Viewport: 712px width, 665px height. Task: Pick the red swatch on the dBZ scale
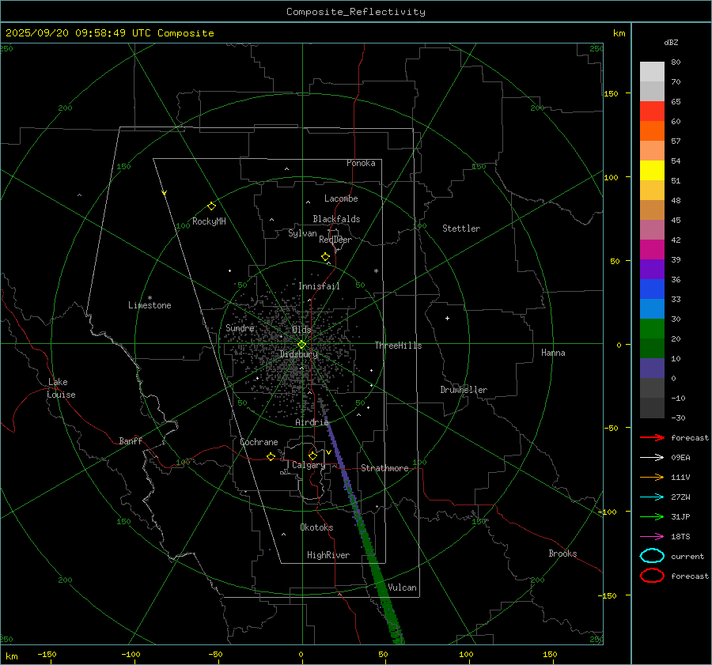[x=652, y=111]
